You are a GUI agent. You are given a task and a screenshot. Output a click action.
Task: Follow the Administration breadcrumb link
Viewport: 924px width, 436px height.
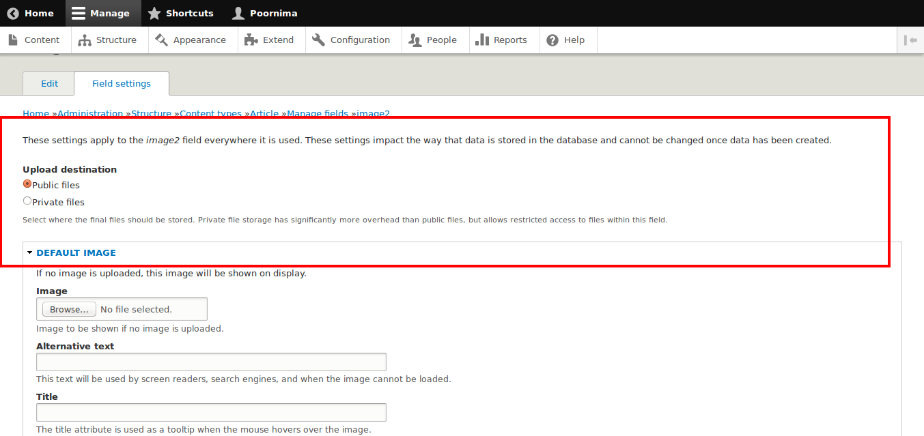click(x=90, y=113)
